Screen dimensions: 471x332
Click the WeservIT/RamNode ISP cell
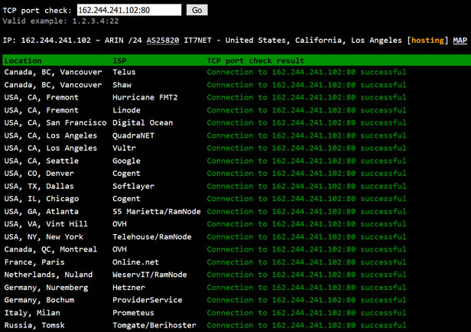click(x=150, y=275)
